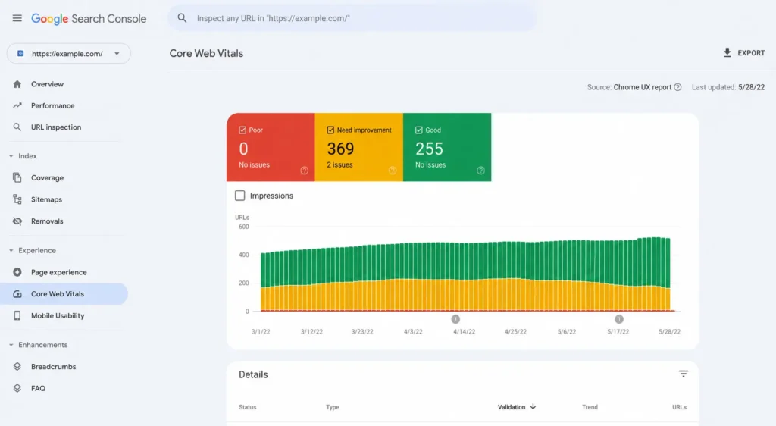Click the EXPORT button

pyautogui.click(x=744, y=53)
